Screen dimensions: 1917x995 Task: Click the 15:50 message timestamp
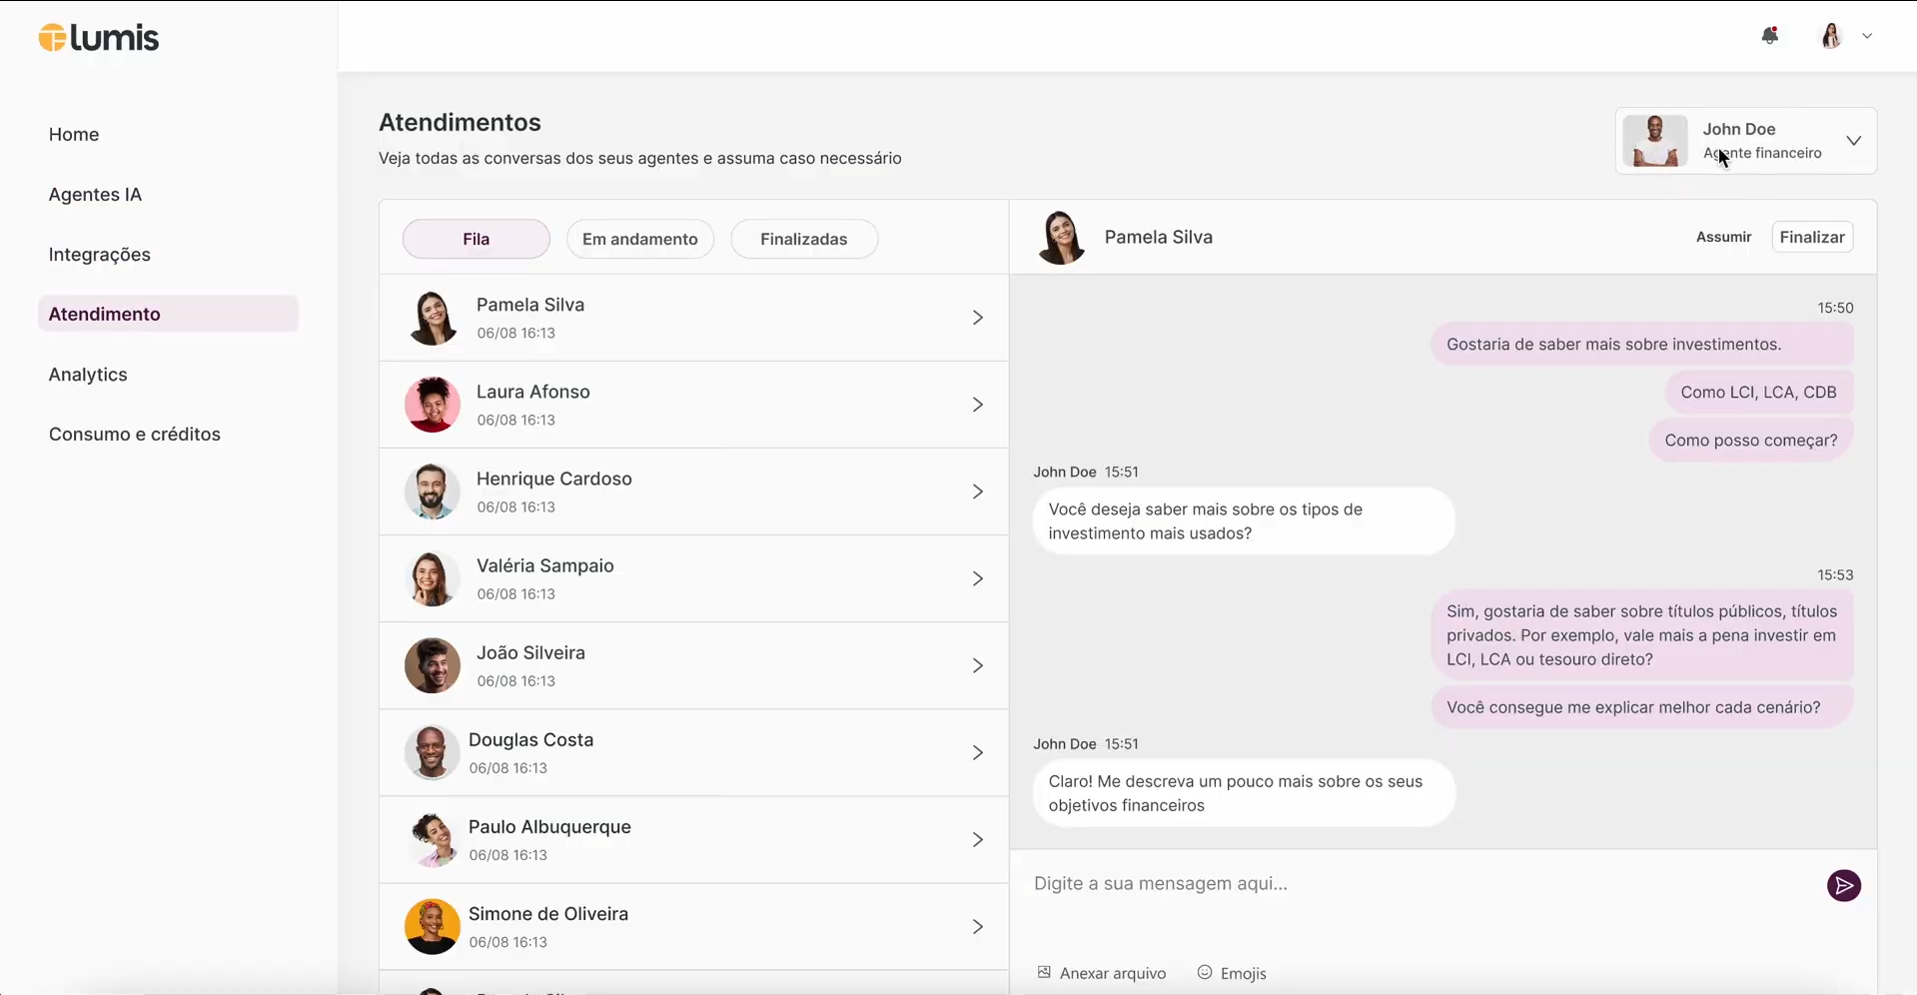pos(1835,308)
